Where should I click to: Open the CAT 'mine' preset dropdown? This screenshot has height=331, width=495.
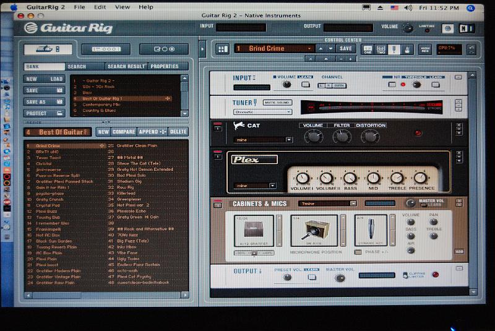[289, 139]
